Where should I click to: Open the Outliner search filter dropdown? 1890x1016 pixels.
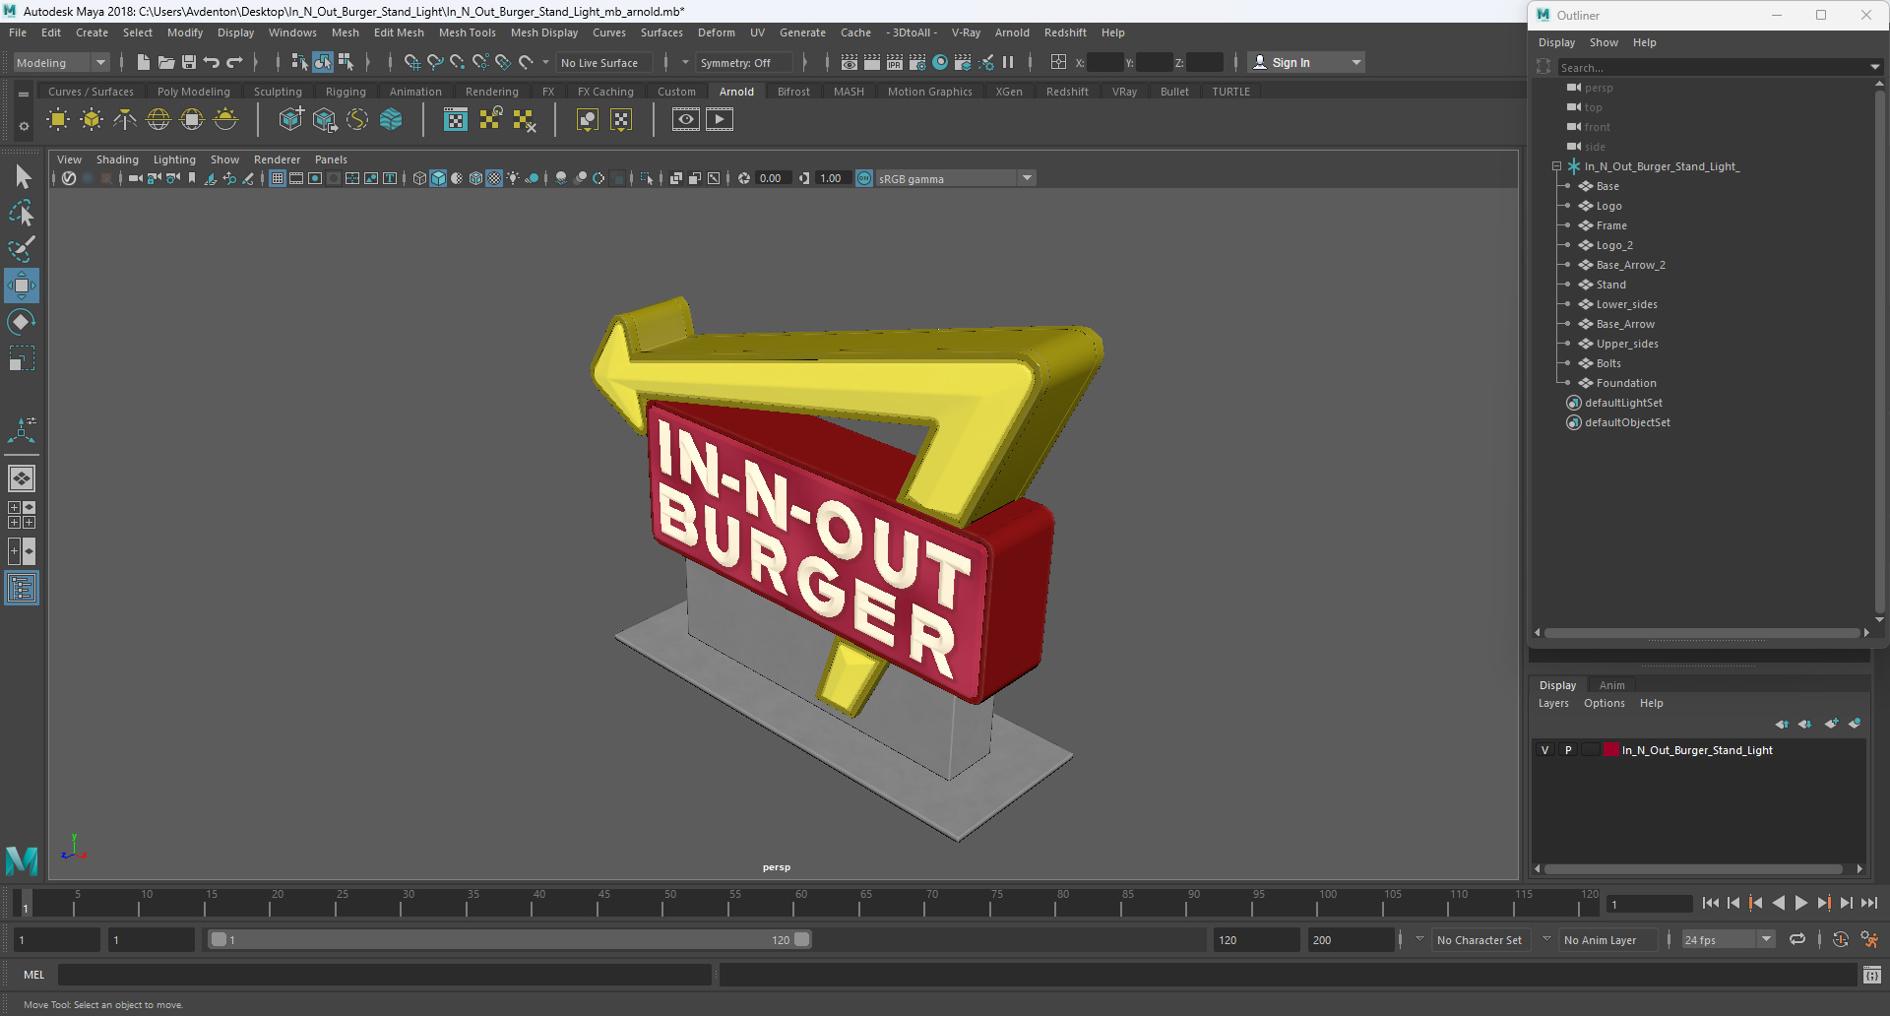point(1874,67)
